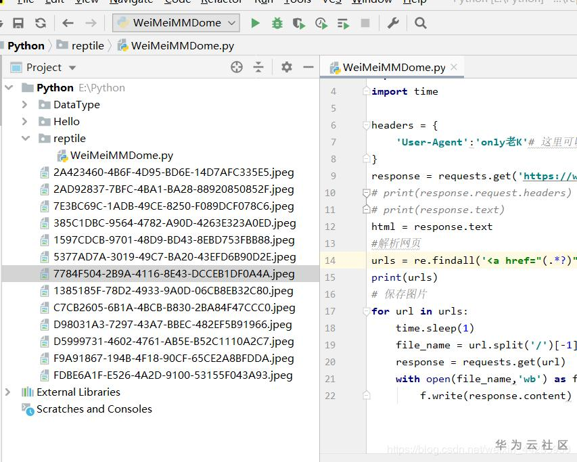Navigate forward with the right arrow
This screenshot has width=577, height=462.
(91, 23)
